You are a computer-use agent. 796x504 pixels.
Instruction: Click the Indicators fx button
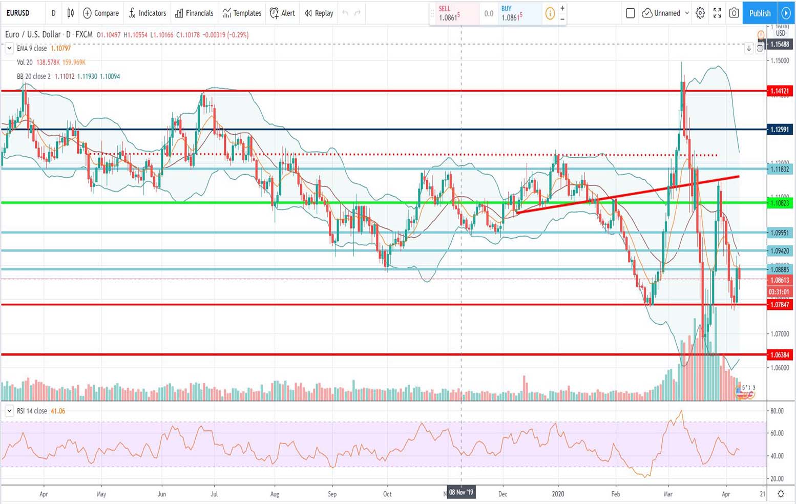[x=147, y=13]
